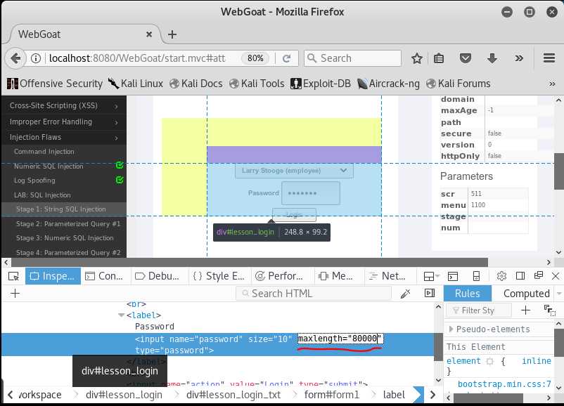Expand the Cross-Site Scripting (XSS) menu
This screenshot has height=406, width=564.
coord(64,105)
